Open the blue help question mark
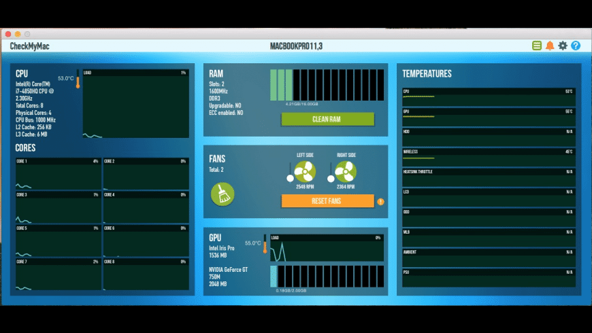Image resolution: width=592 pixels, height=333 pixels. [x=576, y=46]
